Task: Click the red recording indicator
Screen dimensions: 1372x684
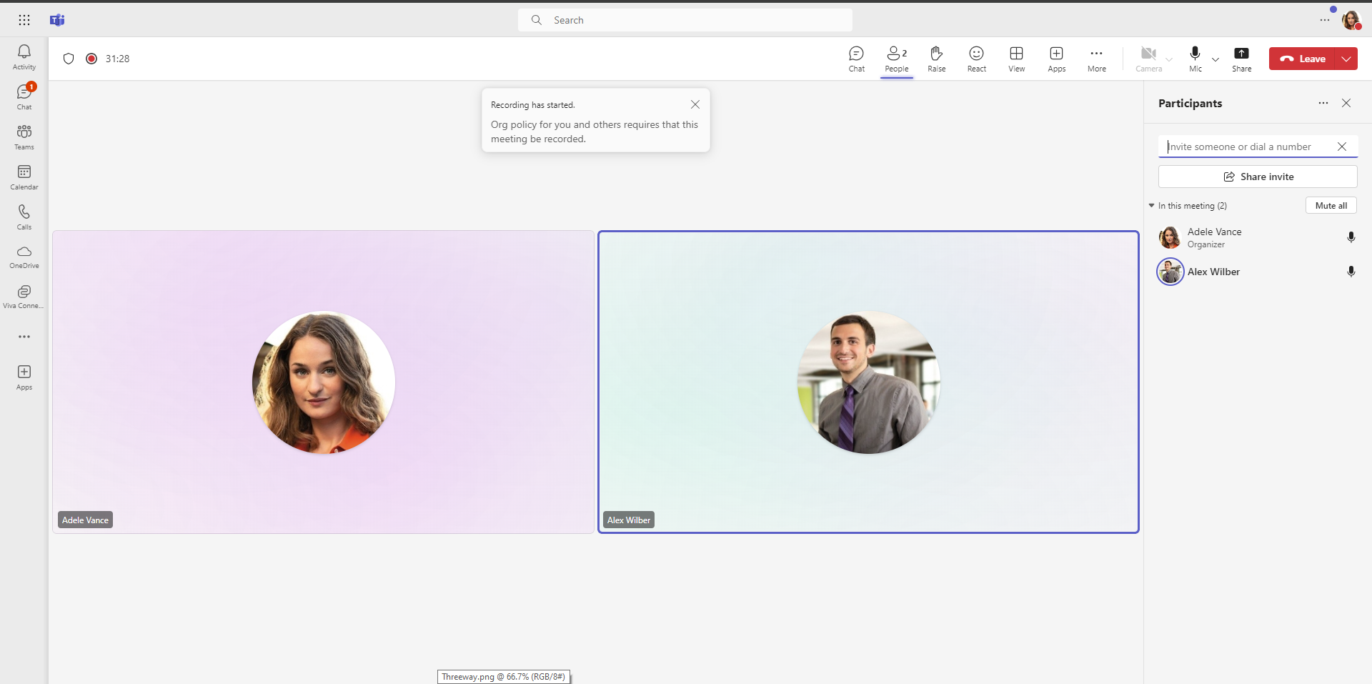Action: tap(91, 59)
